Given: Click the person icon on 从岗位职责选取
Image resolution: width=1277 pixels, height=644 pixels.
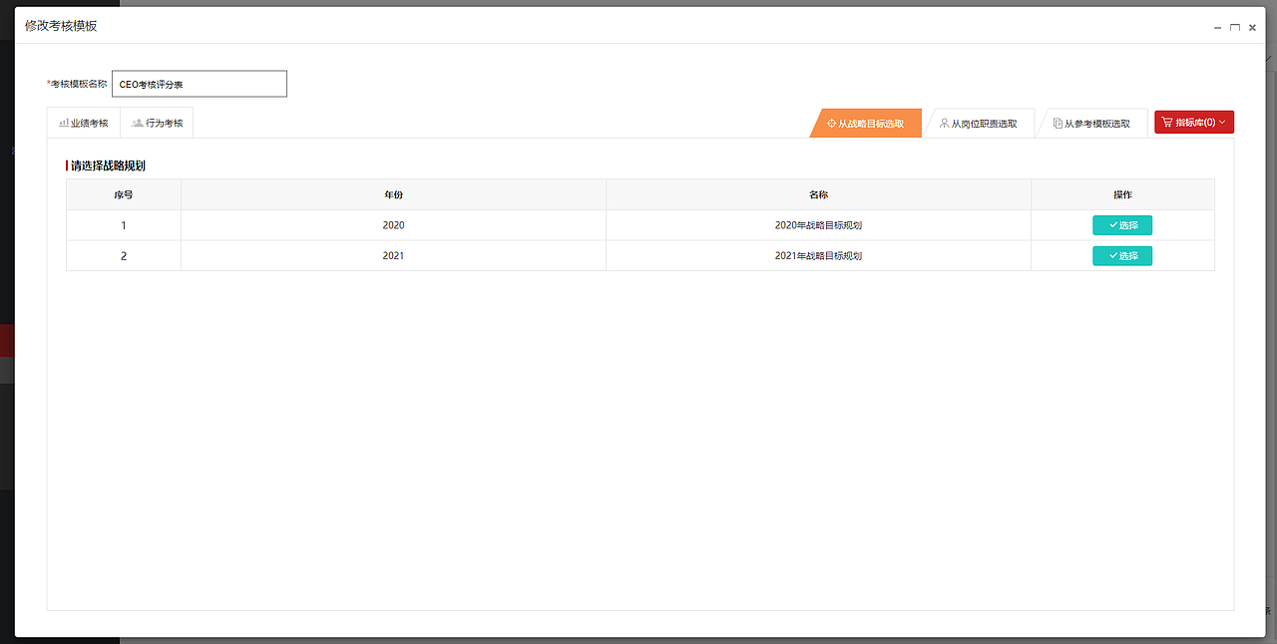Looking at the screenshot, I should pos(944,124).
